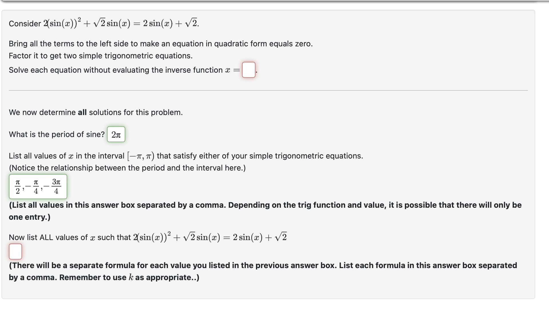Click the equation after 'Now list ALL values'

(210, 237)
